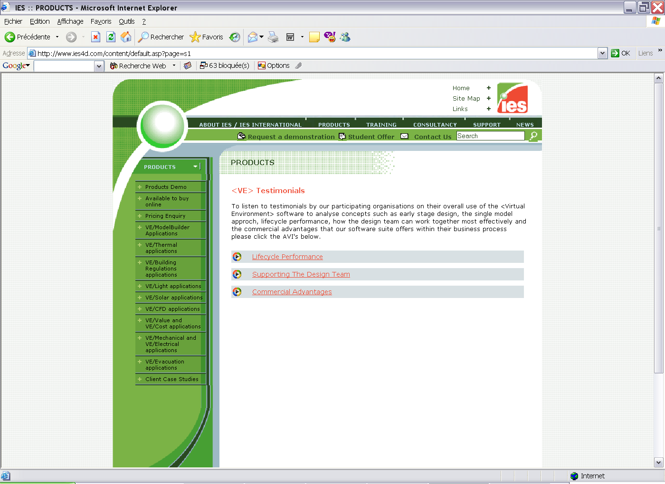Click the 63 bloquée(s) popup blocker

[x=225, y=65]
